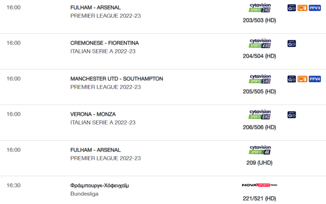Click the 209 (UHD) channel number
Viewport: 326px width, 204px height.
(259, 163)
